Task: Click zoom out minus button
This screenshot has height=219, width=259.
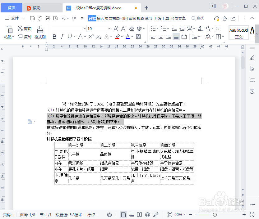Action: pos(191,215)
